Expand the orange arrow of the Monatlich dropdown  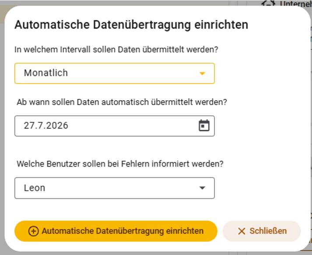pos(202,73)
